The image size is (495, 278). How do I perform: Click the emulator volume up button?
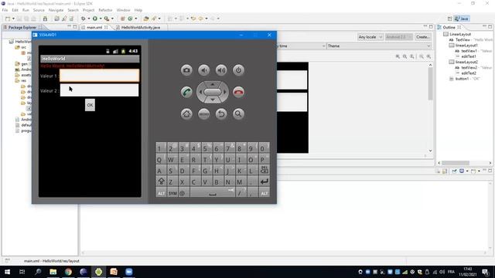(221, 70)
